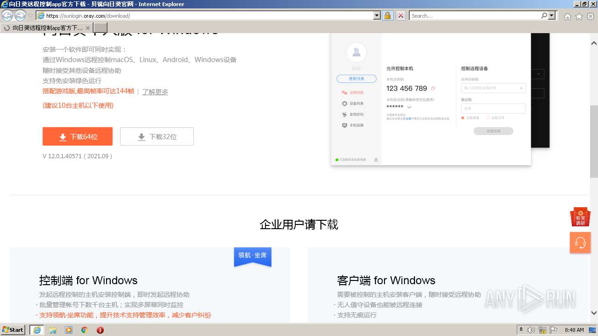Reveal the hidden verification code eye icon
This screenshot has height=336, width=598.
click(409, 107)
